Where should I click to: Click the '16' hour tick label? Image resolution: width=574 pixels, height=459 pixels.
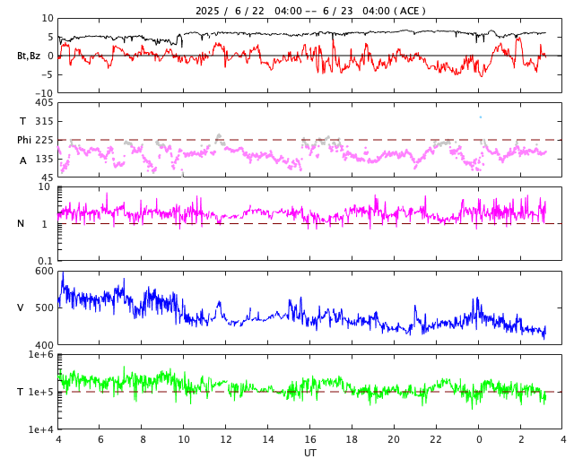pos(310,439)
